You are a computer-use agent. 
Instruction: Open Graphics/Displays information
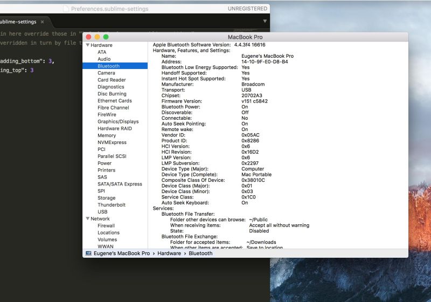[118, 121]
